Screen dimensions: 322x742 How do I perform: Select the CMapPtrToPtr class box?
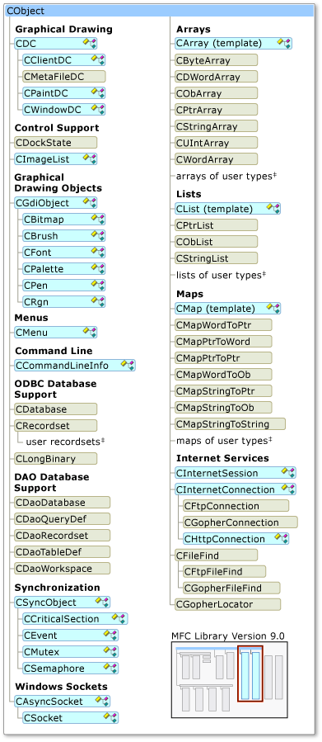coord(223,357)
